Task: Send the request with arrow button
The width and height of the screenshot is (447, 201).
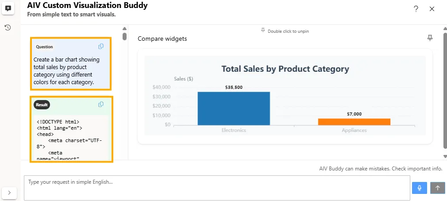Action: tap(437, 188)
